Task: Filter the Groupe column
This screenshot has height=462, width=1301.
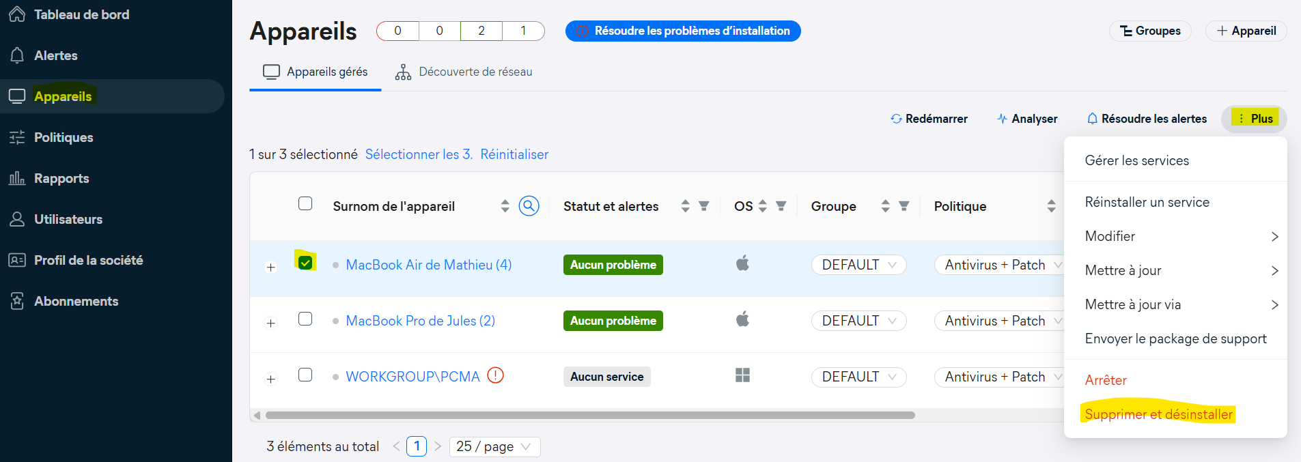Action: point(904,205)
